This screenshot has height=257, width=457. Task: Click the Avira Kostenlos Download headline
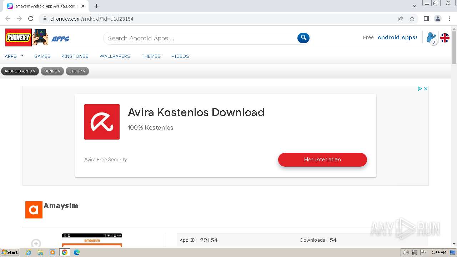click(196, 112)
